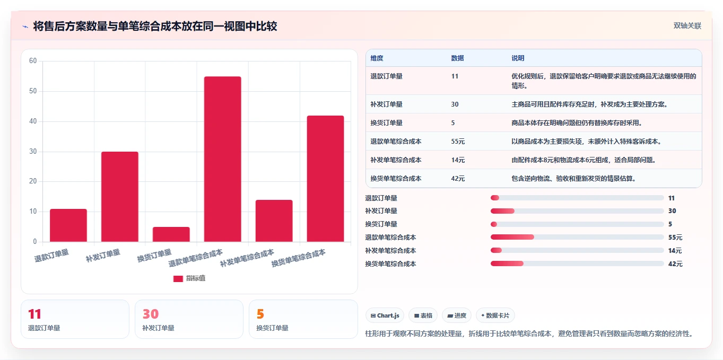Click the description starting 优化规则后
Image resolution: width=723 pixels, height=360 pixels.
point(604,81)
